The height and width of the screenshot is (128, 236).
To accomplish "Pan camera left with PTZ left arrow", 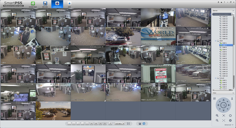I will click(x=218, y=105).
